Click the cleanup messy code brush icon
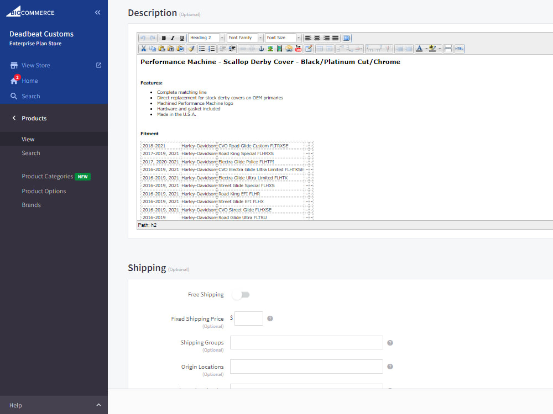The height and width of the screenshot is (414, 553). pos(191,49)
